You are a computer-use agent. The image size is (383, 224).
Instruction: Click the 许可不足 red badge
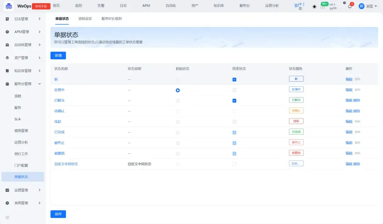click(41, 6)
